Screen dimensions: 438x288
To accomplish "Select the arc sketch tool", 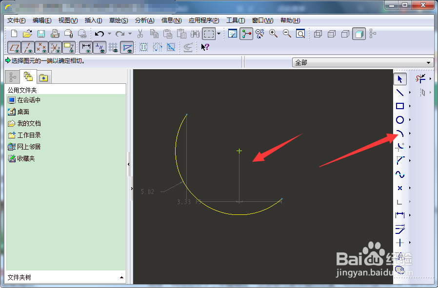I will 399,134.
